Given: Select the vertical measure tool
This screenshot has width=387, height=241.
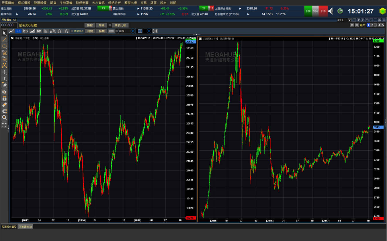Looking at the screenshot, I should [4, 72].
